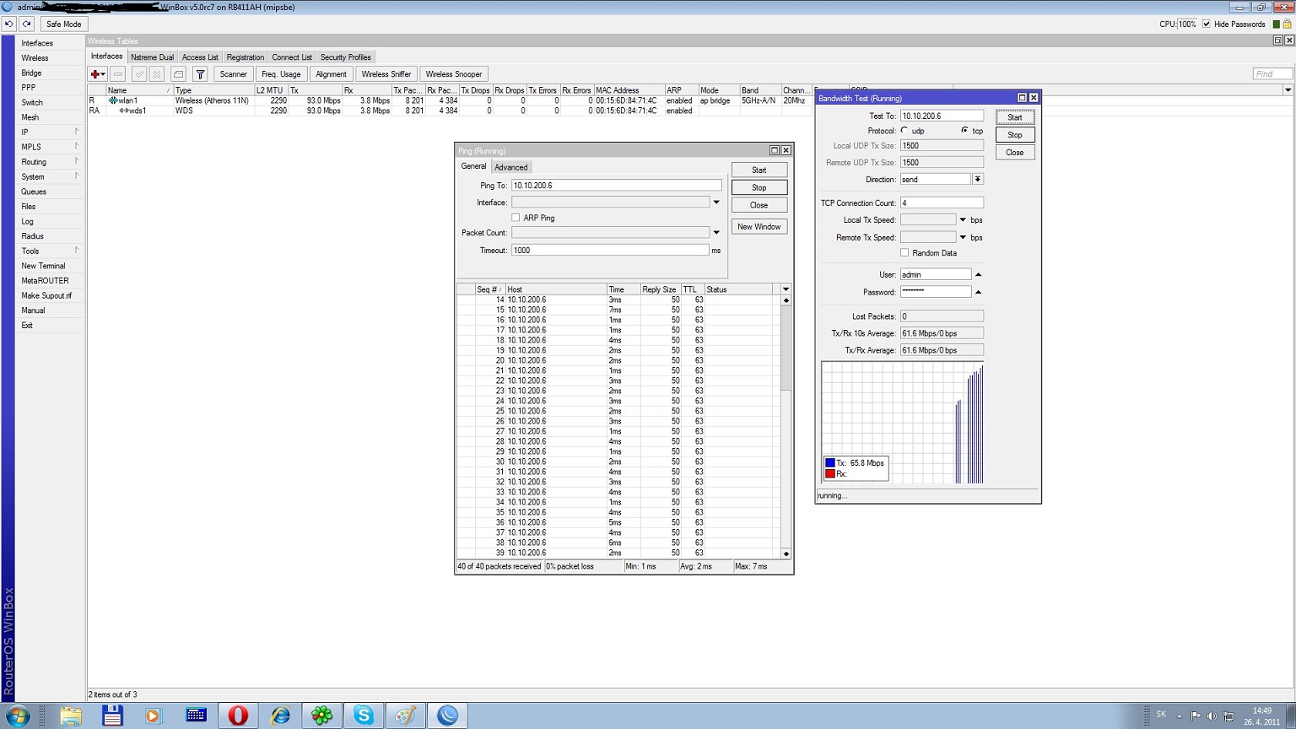1296x729 pixels.
Task: Open Internet Explorer from taskbar
Action: tap(280, 715)
